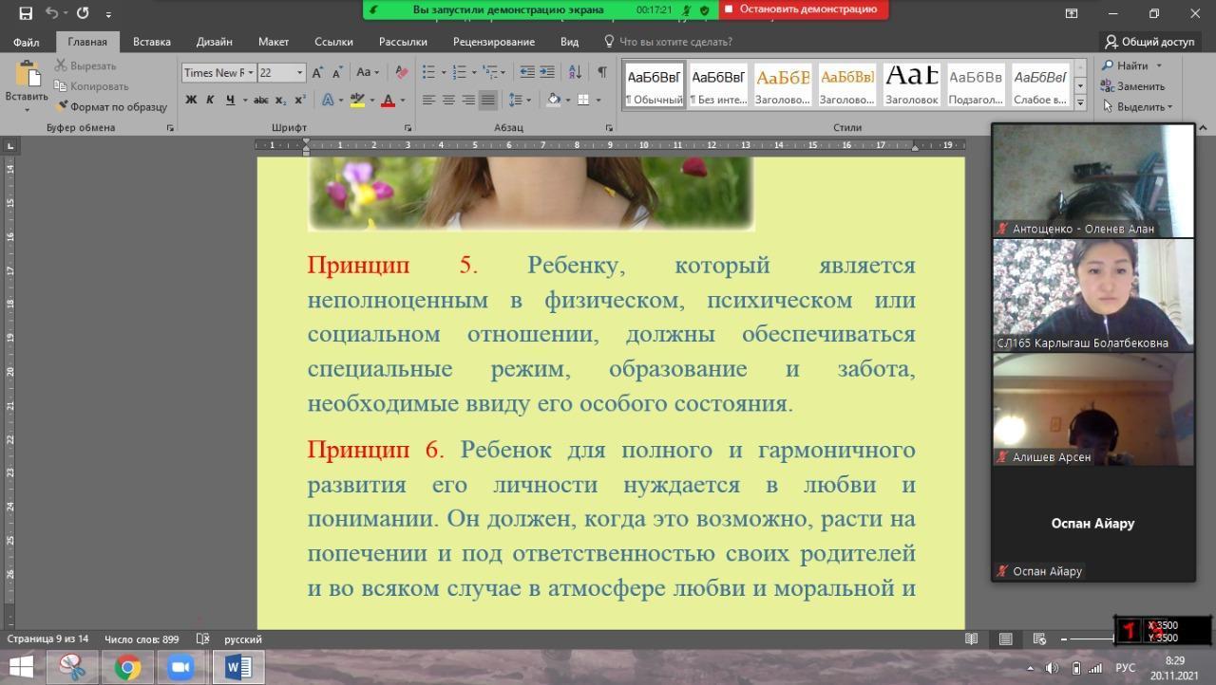Click the italic К button
This screenshot has width=1216, height=685.
pos(210,100)
